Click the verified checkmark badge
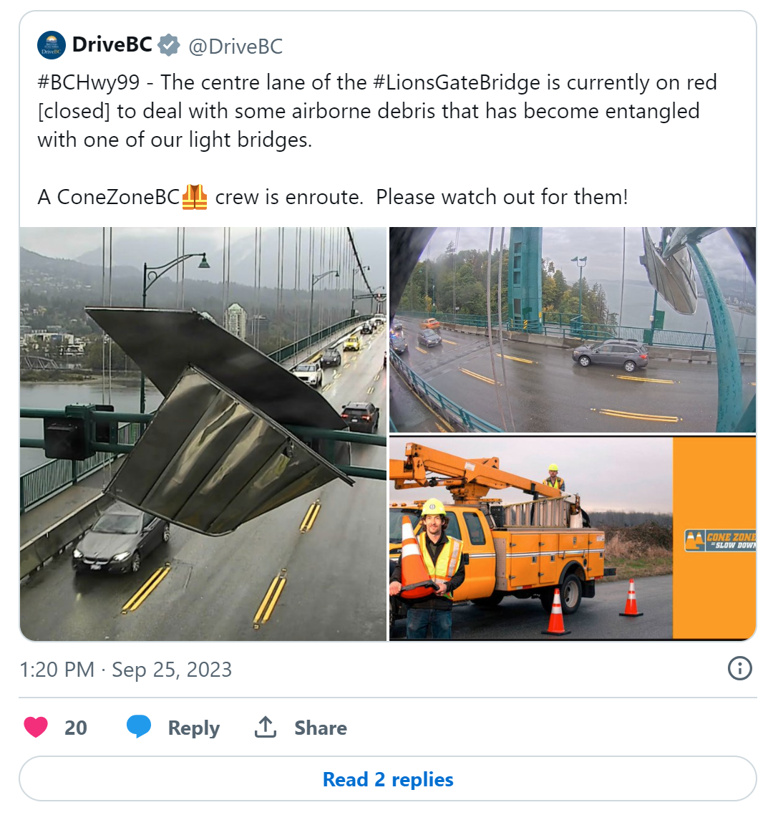The image size is (773, 815). pos(169,45)
